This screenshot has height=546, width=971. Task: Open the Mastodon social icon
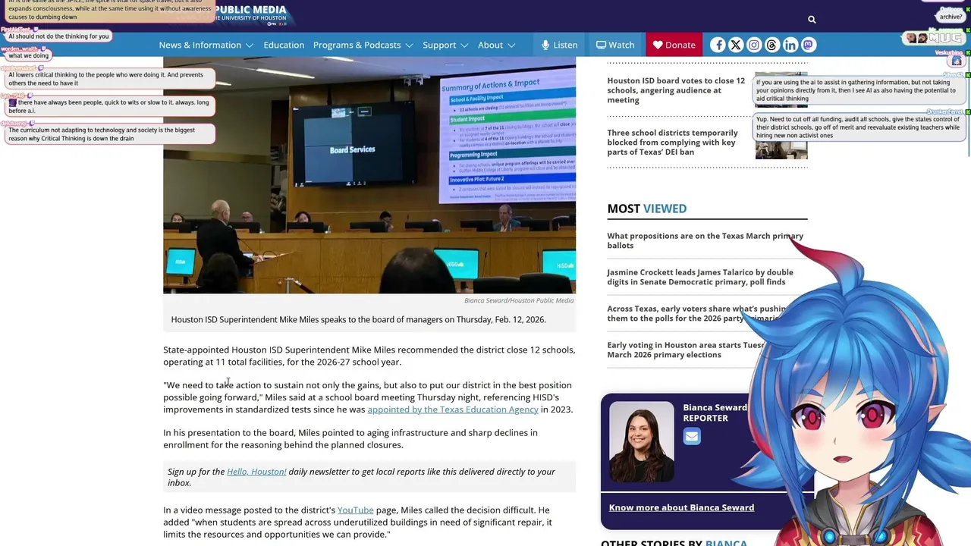(x=809, y=45)
